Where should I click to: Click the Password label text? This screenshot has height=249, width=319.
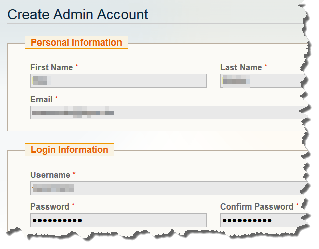(x=50, y=206)
